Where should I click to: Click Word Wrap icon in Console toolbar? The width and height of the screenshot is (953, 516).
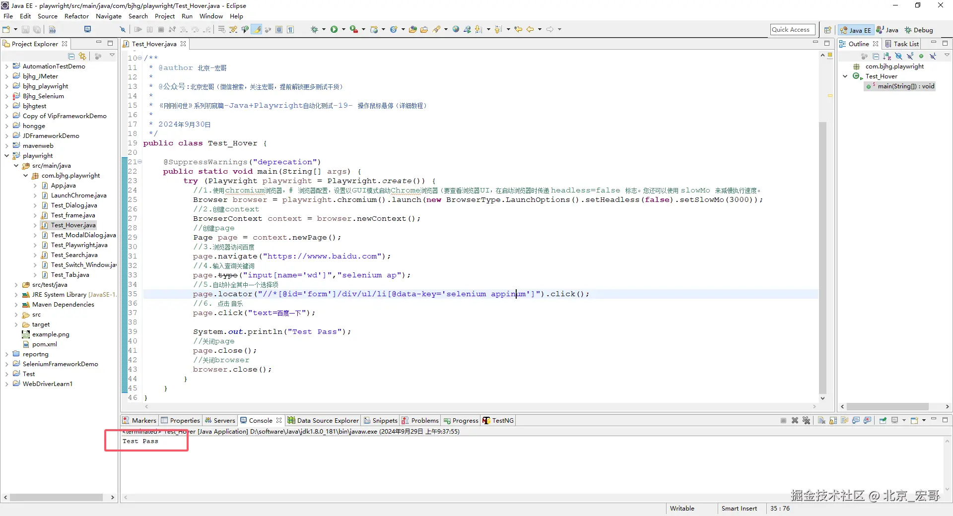844,420
